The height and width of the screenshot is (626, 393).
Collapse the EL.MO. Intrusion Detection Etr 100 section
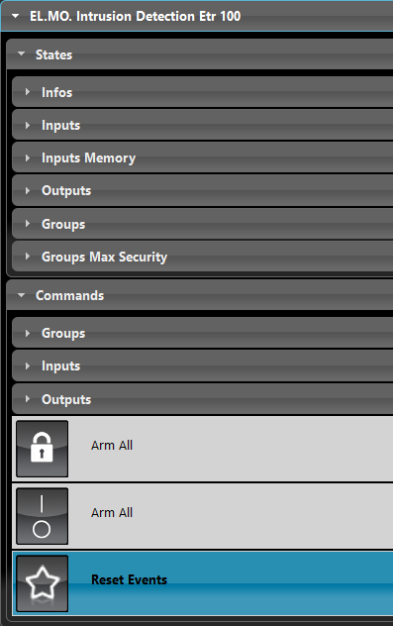(16, 17)
